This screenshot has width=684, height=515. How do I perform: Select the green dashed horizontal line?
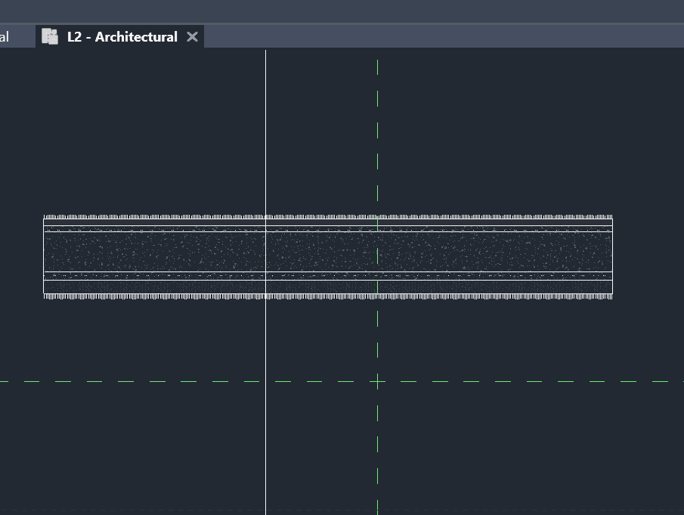coord(529,381)
